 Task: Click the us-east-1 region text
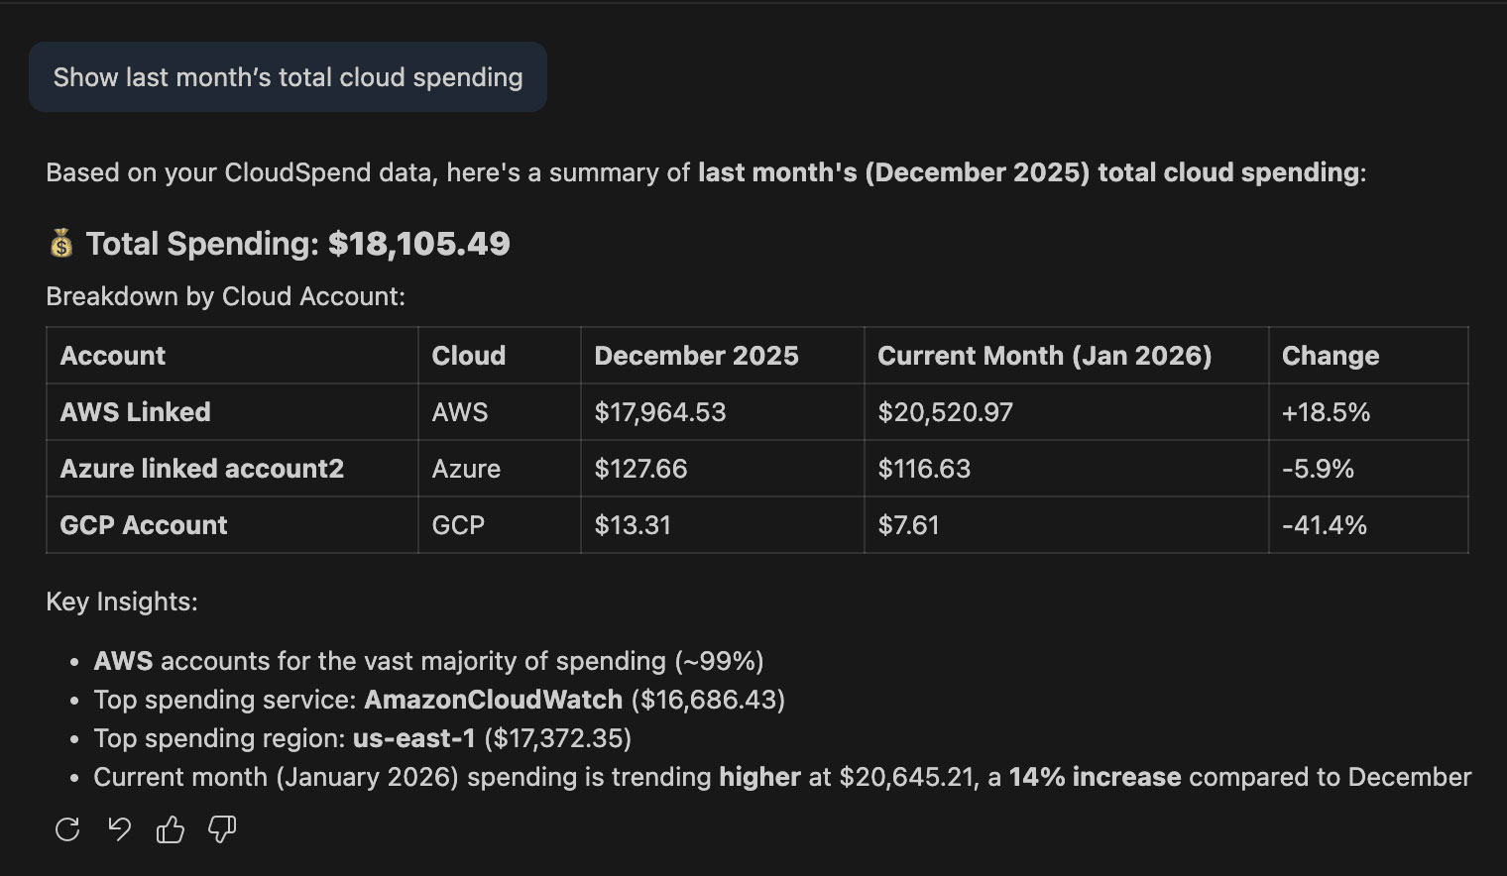point(413,738)
